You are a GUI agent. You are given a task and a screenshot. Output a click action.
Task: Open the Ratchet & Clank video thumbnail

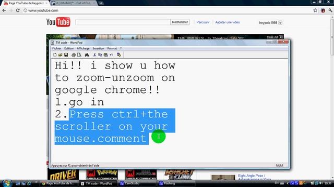[x=180, y=175]
